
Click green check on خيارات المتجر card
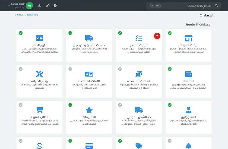120,33
